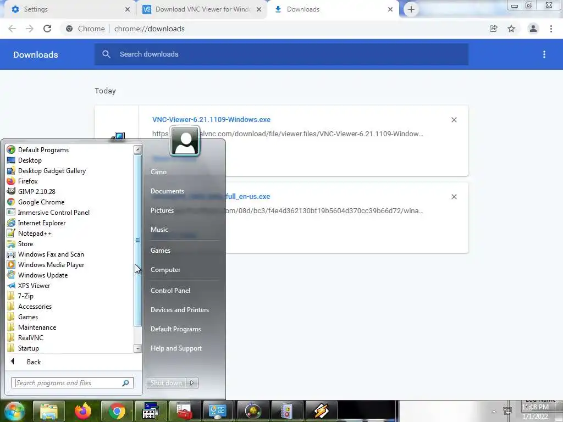Open the full_en-us.exe download link
This screenshot has height=422, width=563.
248,196
